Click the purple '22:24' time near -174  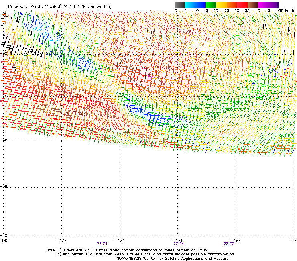point(102,244)
